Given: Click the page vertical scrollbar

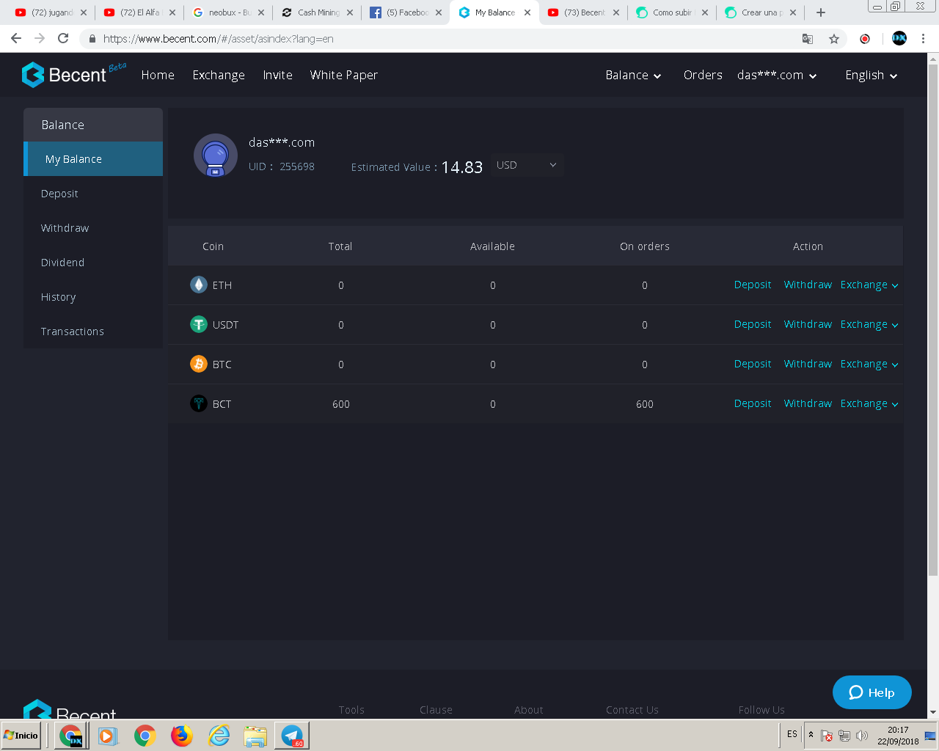Looking at the screenshot, I should tap(933, 320).
